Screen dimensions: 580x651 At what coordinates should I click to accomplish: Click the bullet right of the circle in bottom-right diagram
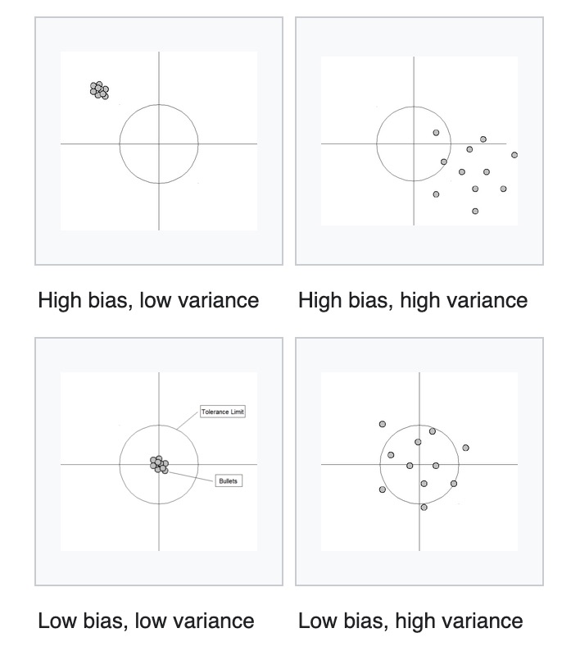(466, 448)
